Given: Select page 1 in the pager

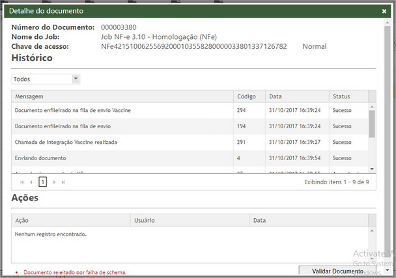Looking at the screenshot, I should pos(43,182).
